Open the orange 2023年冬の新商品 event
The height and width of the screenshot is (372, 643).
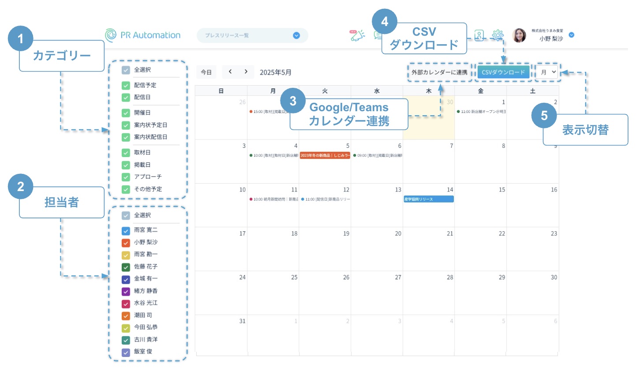325,155
